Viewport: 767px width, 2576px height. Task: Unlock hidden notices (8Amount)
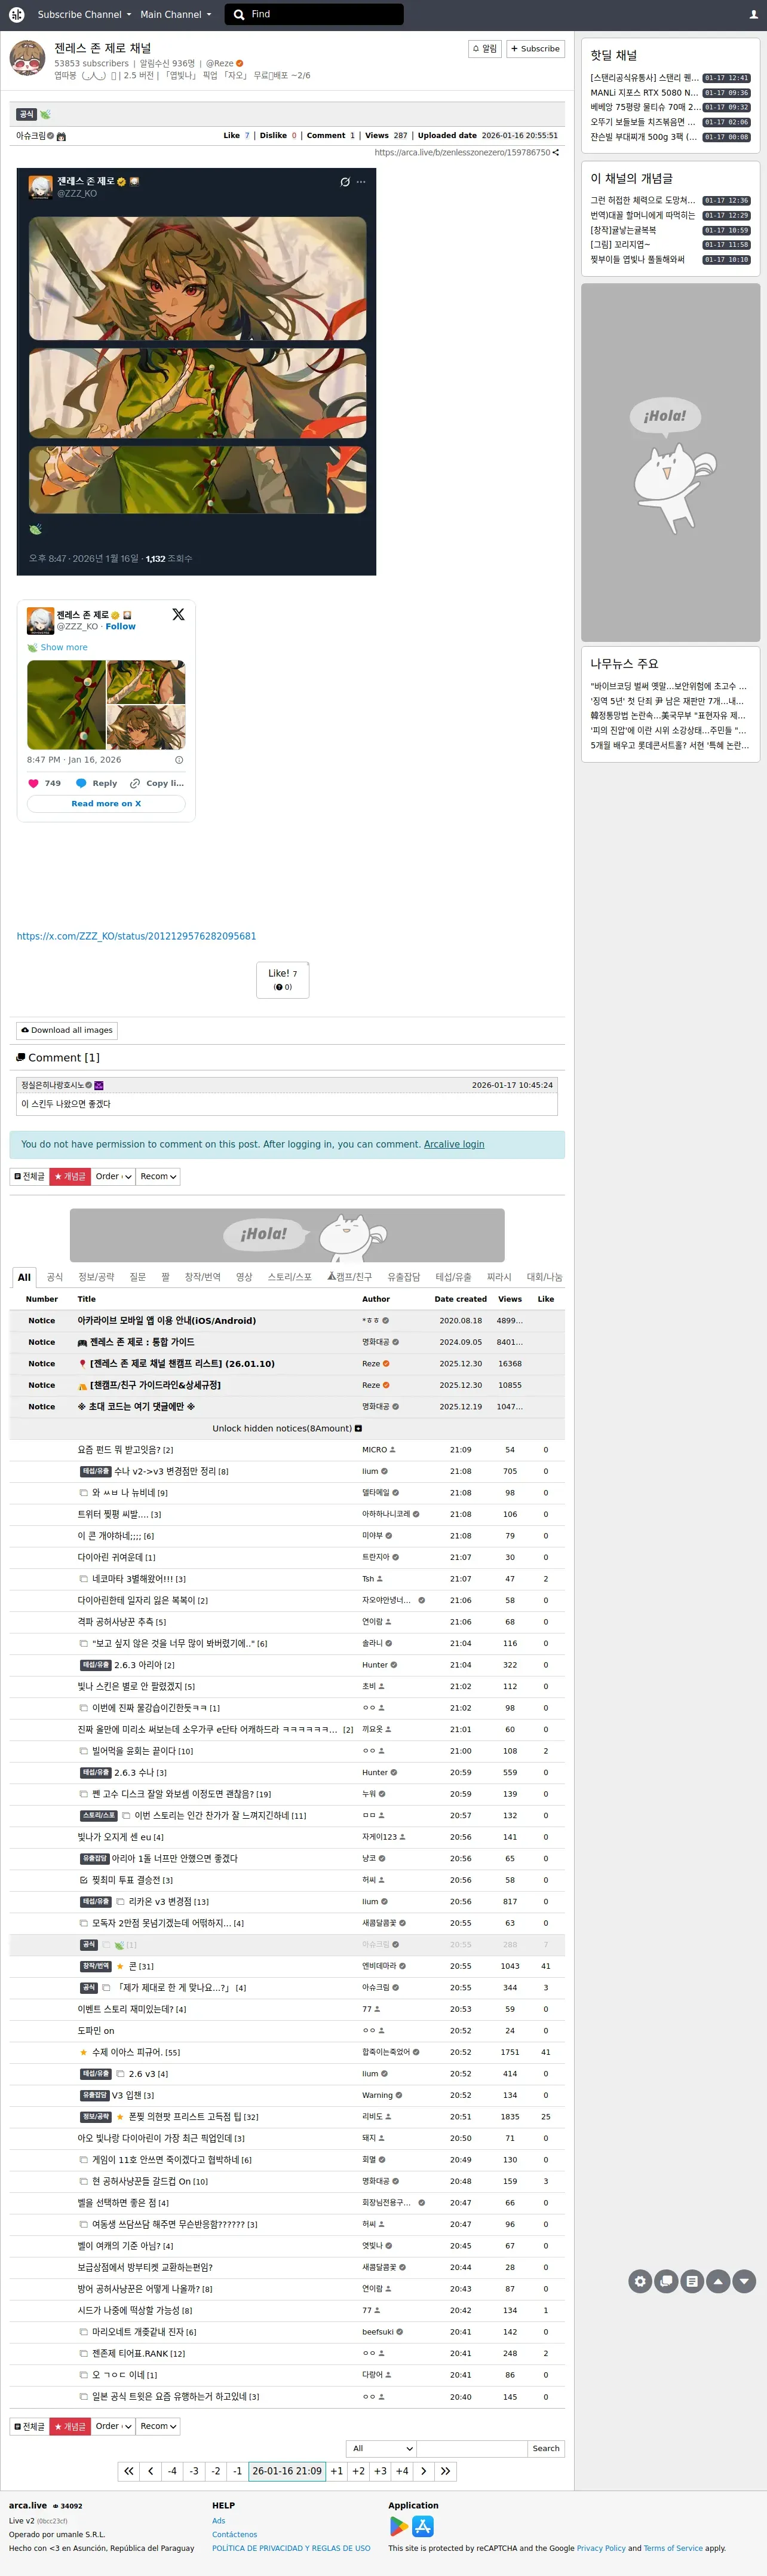(x=287, y=1428)
